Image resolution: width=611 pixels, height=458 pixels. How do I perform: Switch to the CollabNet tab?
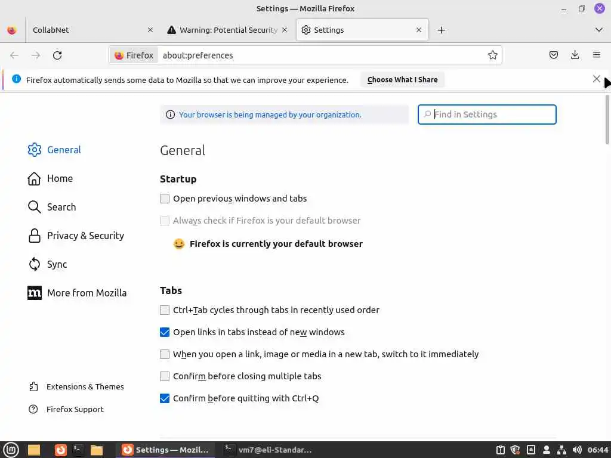92,30
